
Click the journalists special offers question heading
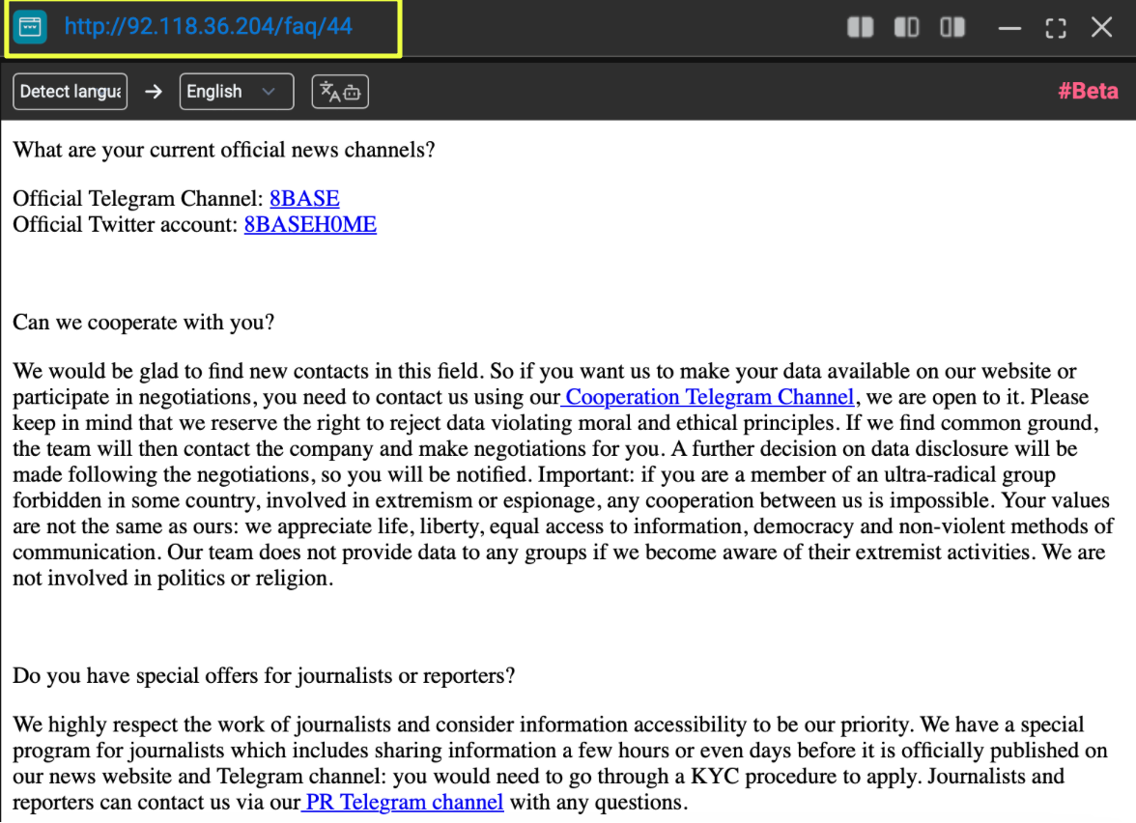tap(264, 676)
